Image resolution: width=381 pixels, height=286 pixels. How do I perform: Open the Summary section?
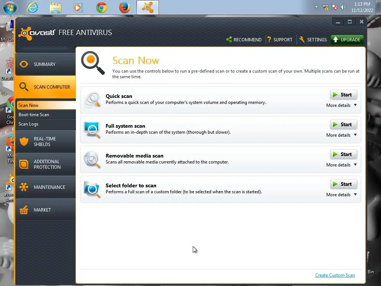[x=45, y=64]
